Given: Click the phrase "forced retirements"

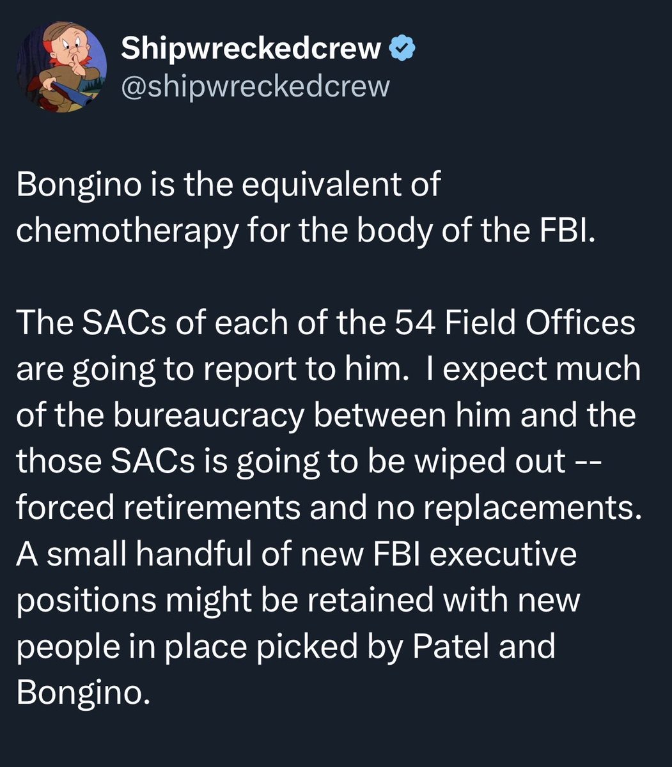Looking at the screenshot, I should point(159,507).
